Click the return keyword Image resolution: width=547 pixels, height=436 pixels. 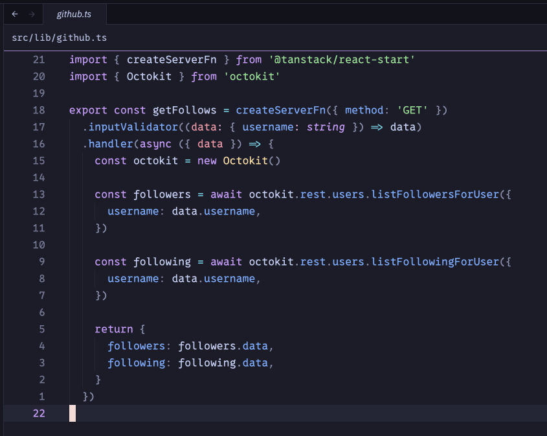[x=113, y=329]
